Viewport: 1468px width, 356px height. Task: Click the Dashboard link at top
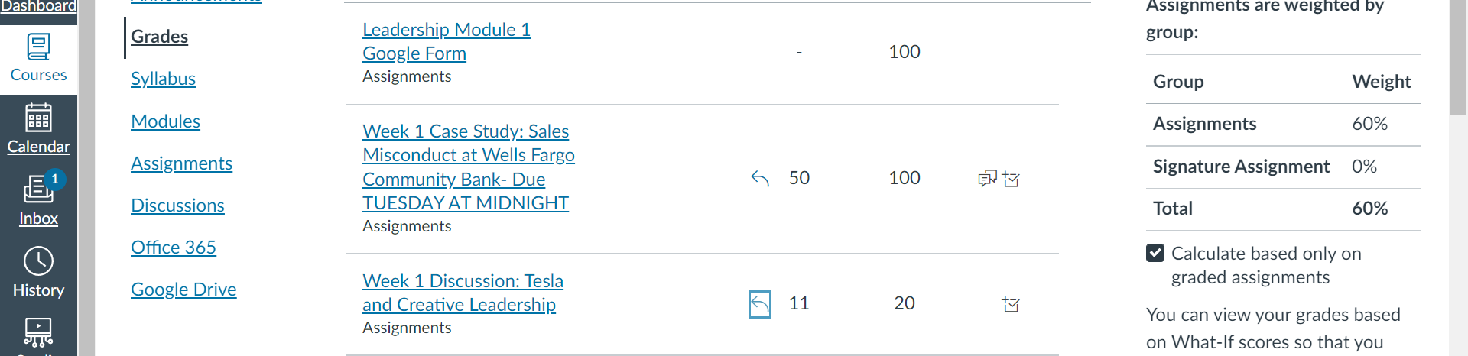[x=38, y=6]
